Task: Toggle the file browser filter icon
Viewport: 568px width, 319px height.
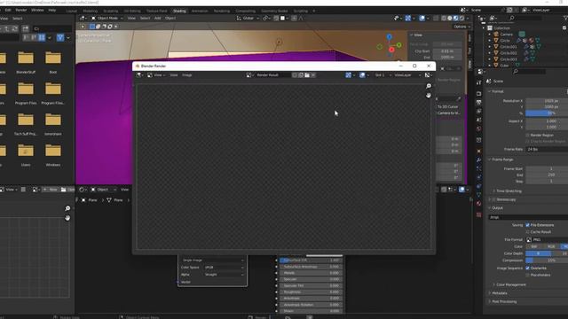Action: tap(60, 37)
